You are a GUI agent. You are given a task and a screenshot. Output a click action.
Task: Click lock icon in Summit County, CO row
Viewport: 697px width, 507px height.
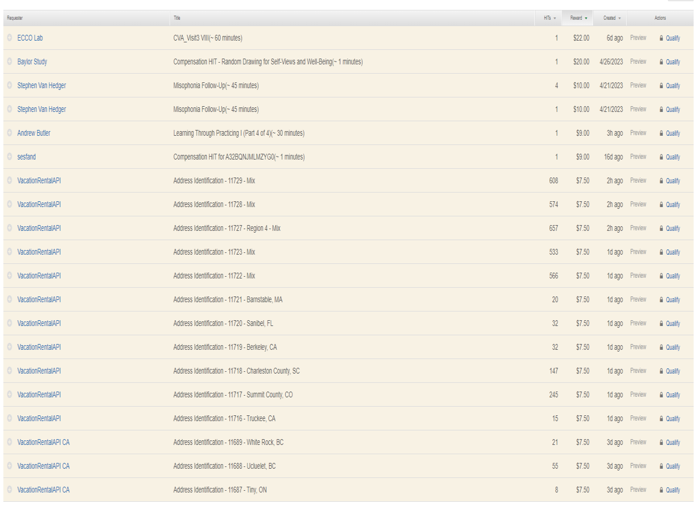point(661,394)
